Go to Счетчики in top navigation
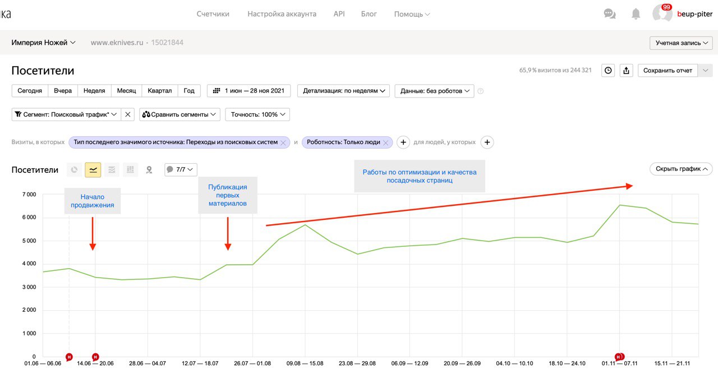This screenshot has height=382, width=718. point(213,14)
